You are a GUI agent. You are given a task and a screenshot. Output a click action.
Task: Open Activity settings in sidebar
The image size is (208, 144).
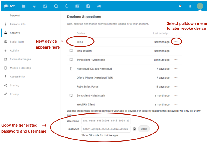pyautogui.click(x=14, y=50)
